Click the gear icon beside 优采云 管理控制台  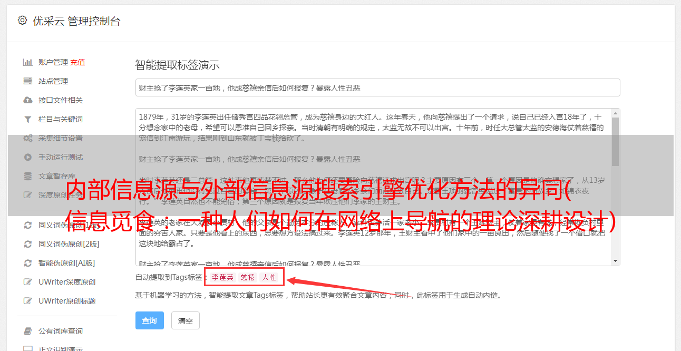(x=22, y=21)
